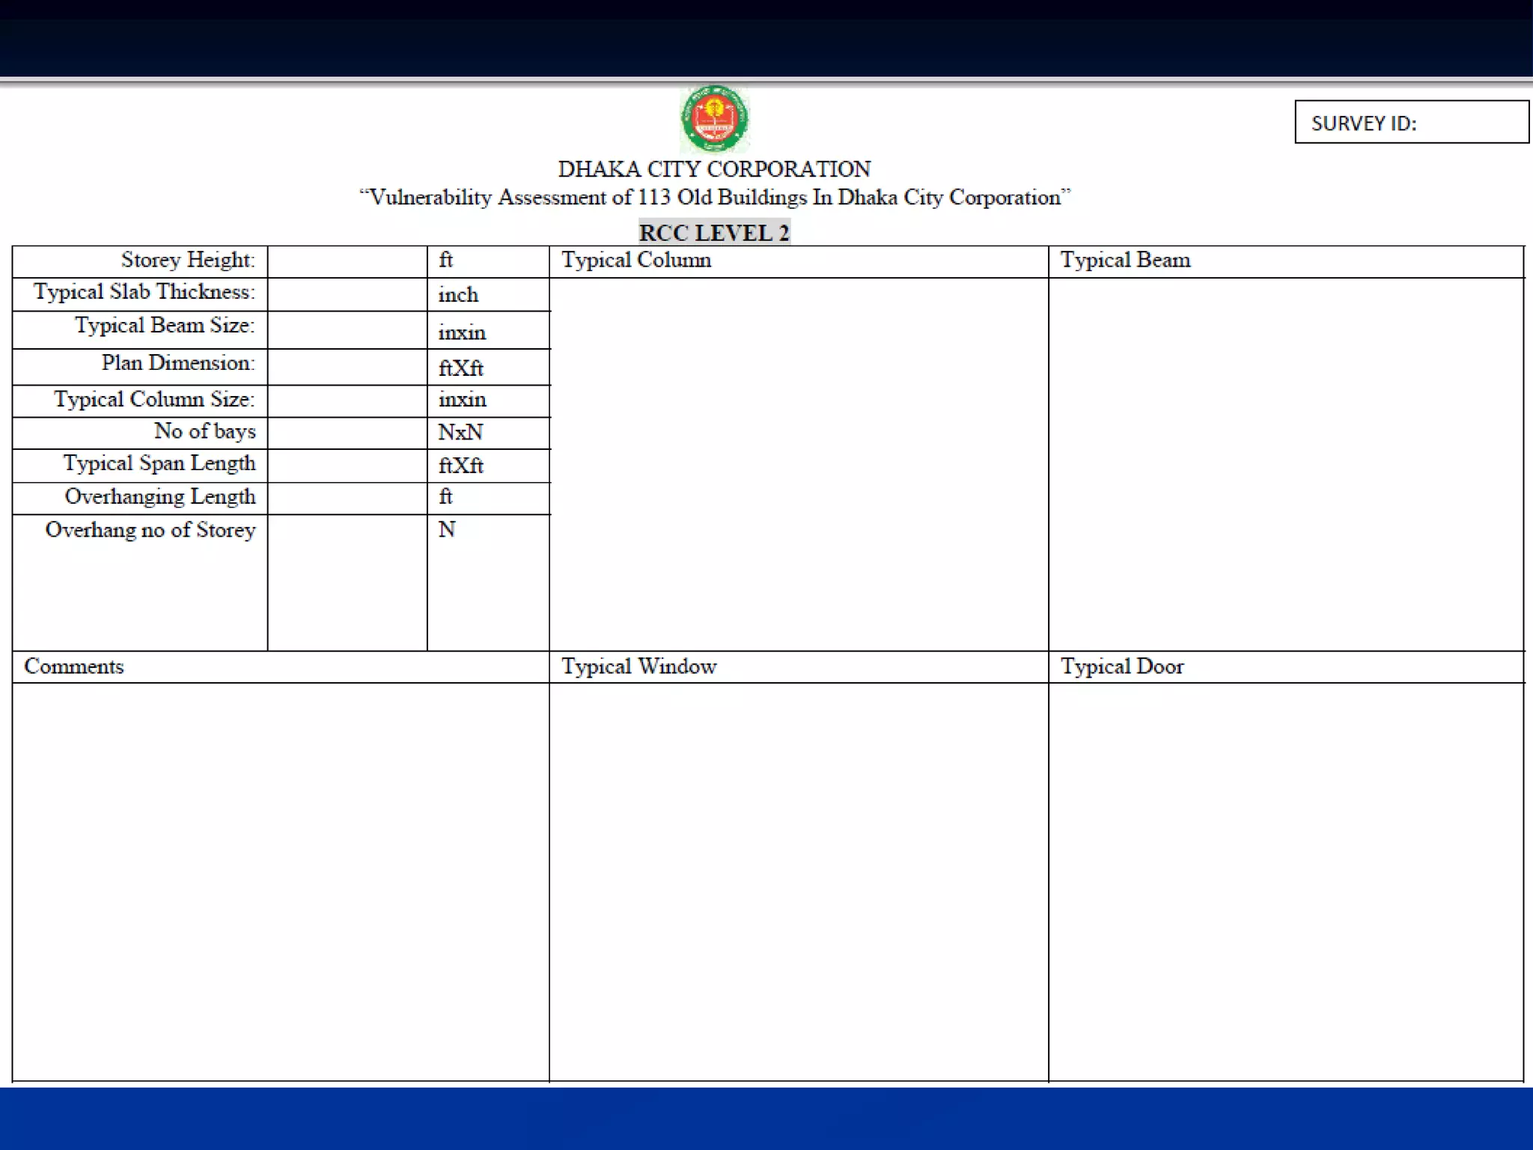Viewport: 1533px width, 1150px height.
Task: Click the Overhang no of Storey field
Action: [347, 580]
